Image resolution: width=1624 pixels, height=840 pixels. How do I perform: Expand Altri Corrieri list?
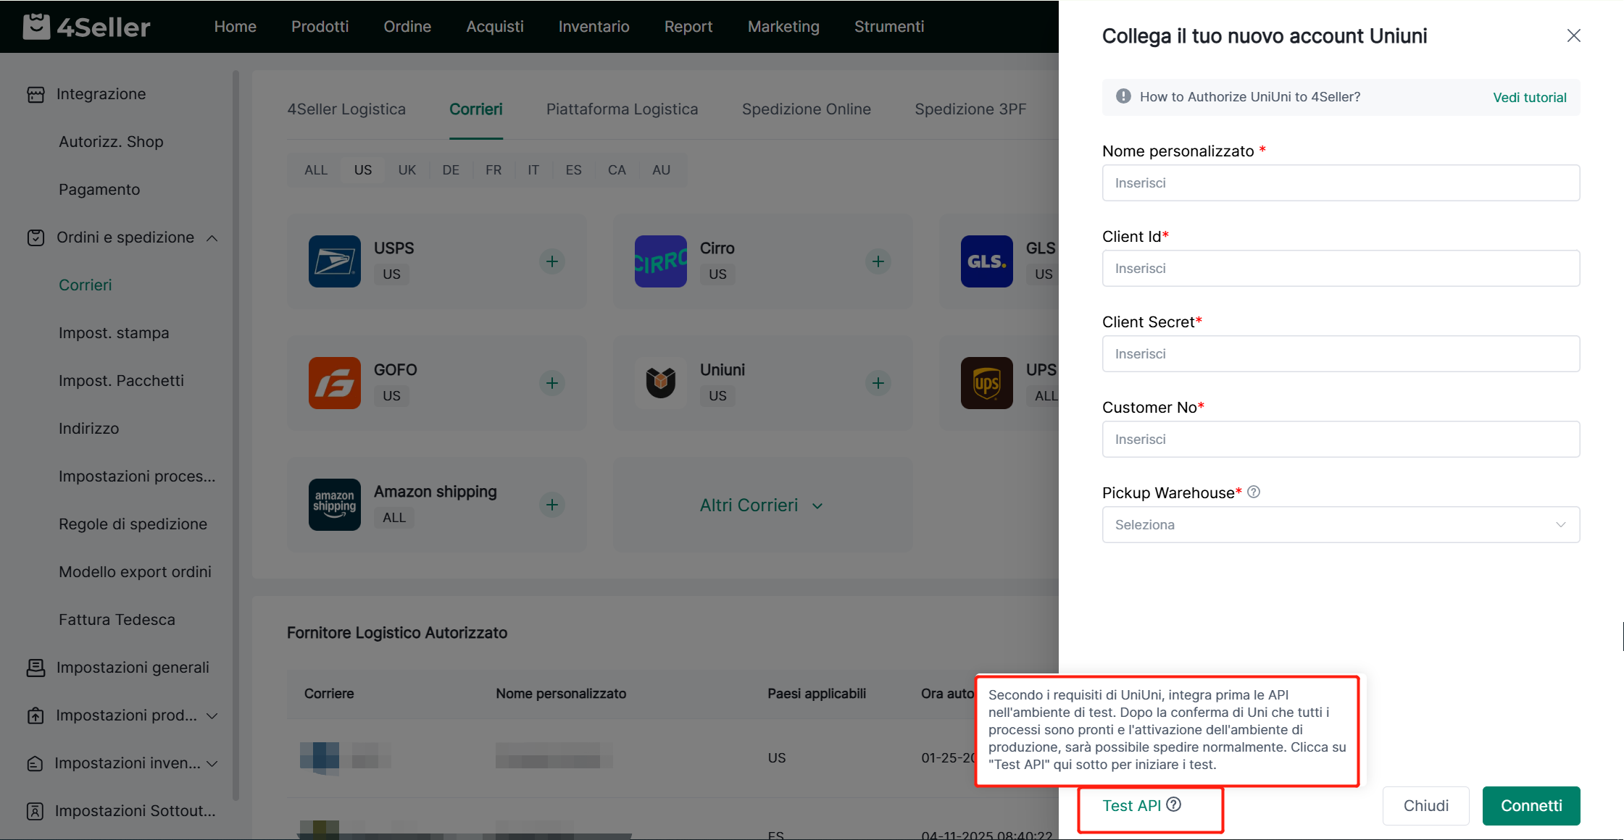coord(761,505)
